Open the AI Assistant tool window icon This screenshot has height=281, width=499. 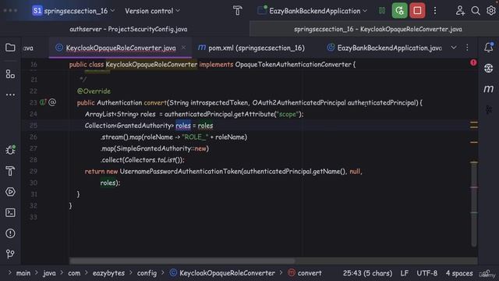click(489, 68)
